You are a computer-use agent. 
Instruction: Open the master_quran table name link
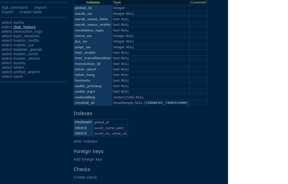[27, 49]
